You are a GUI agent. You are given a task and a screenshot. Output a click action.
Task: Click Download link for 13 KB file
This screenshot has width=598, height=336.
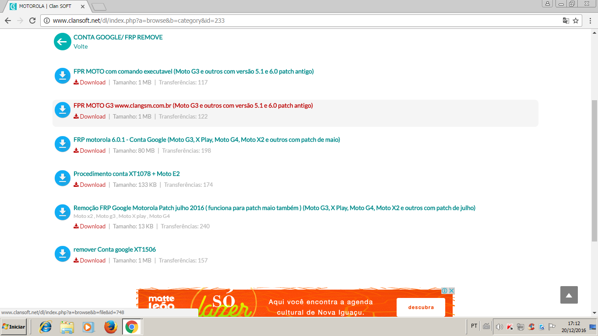pyautogui.click(x=90, y=226)
